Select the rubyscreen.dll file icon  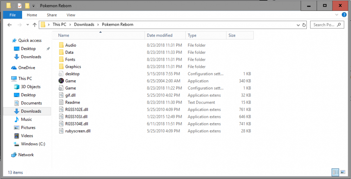[61, 131]
